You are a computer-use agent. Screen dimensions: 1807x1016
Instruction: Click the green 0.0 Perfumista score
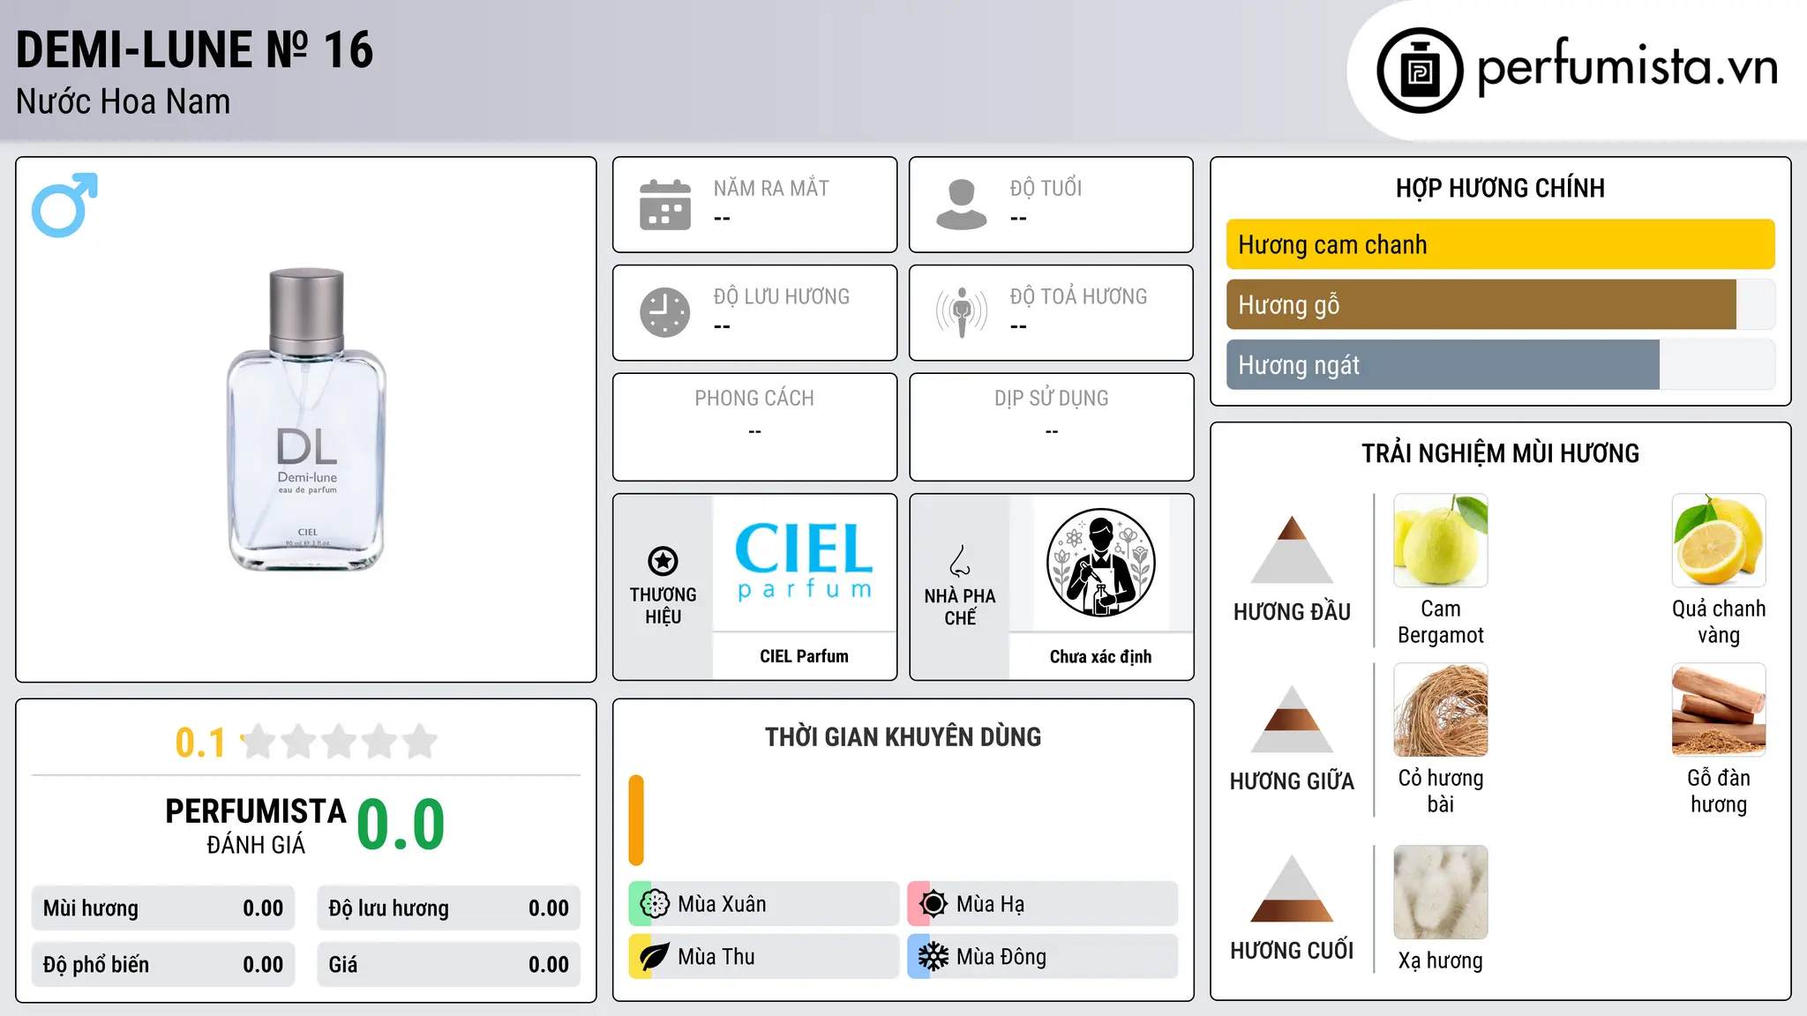click(401, 825)
